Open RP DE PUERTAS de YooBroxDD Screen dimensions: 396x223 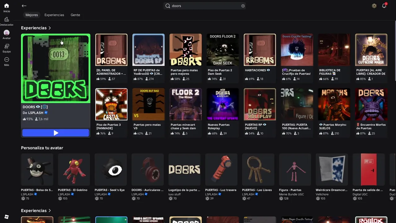pos(148,58)
